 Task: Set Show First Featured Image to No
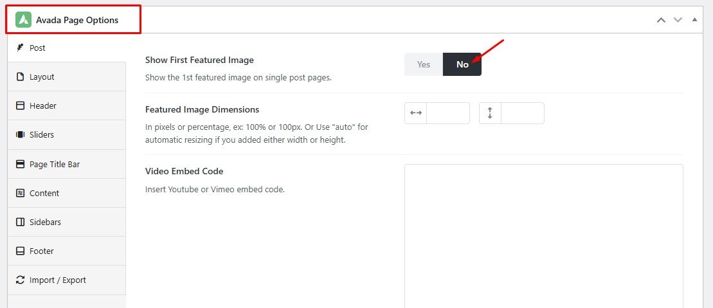click(462, 64)
